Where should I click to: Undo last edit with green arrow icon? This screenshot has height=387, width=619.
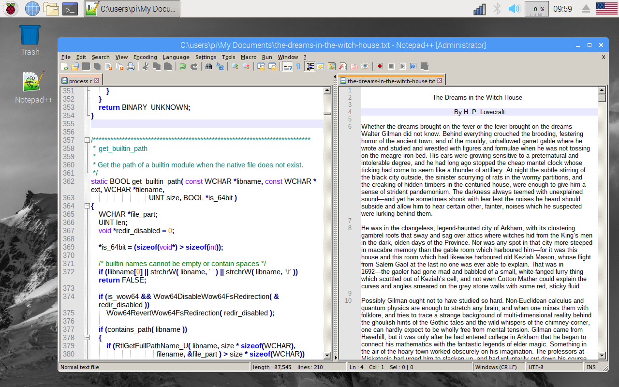click(x=183, y=66)
